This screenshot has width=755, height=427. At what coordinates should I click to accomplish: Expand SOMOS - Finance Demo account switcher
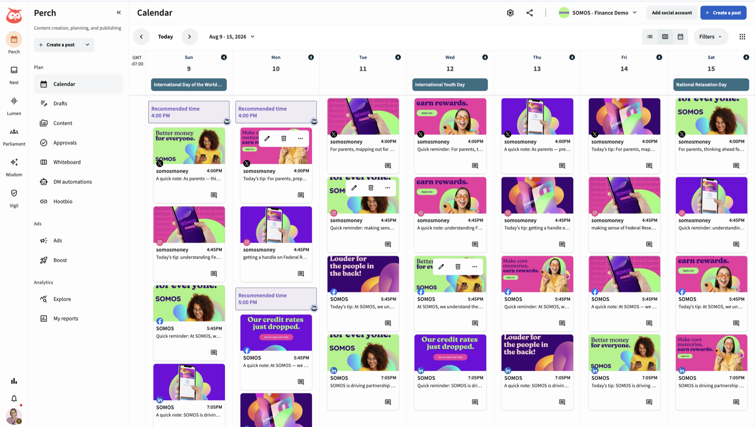[x=598, y=13]
